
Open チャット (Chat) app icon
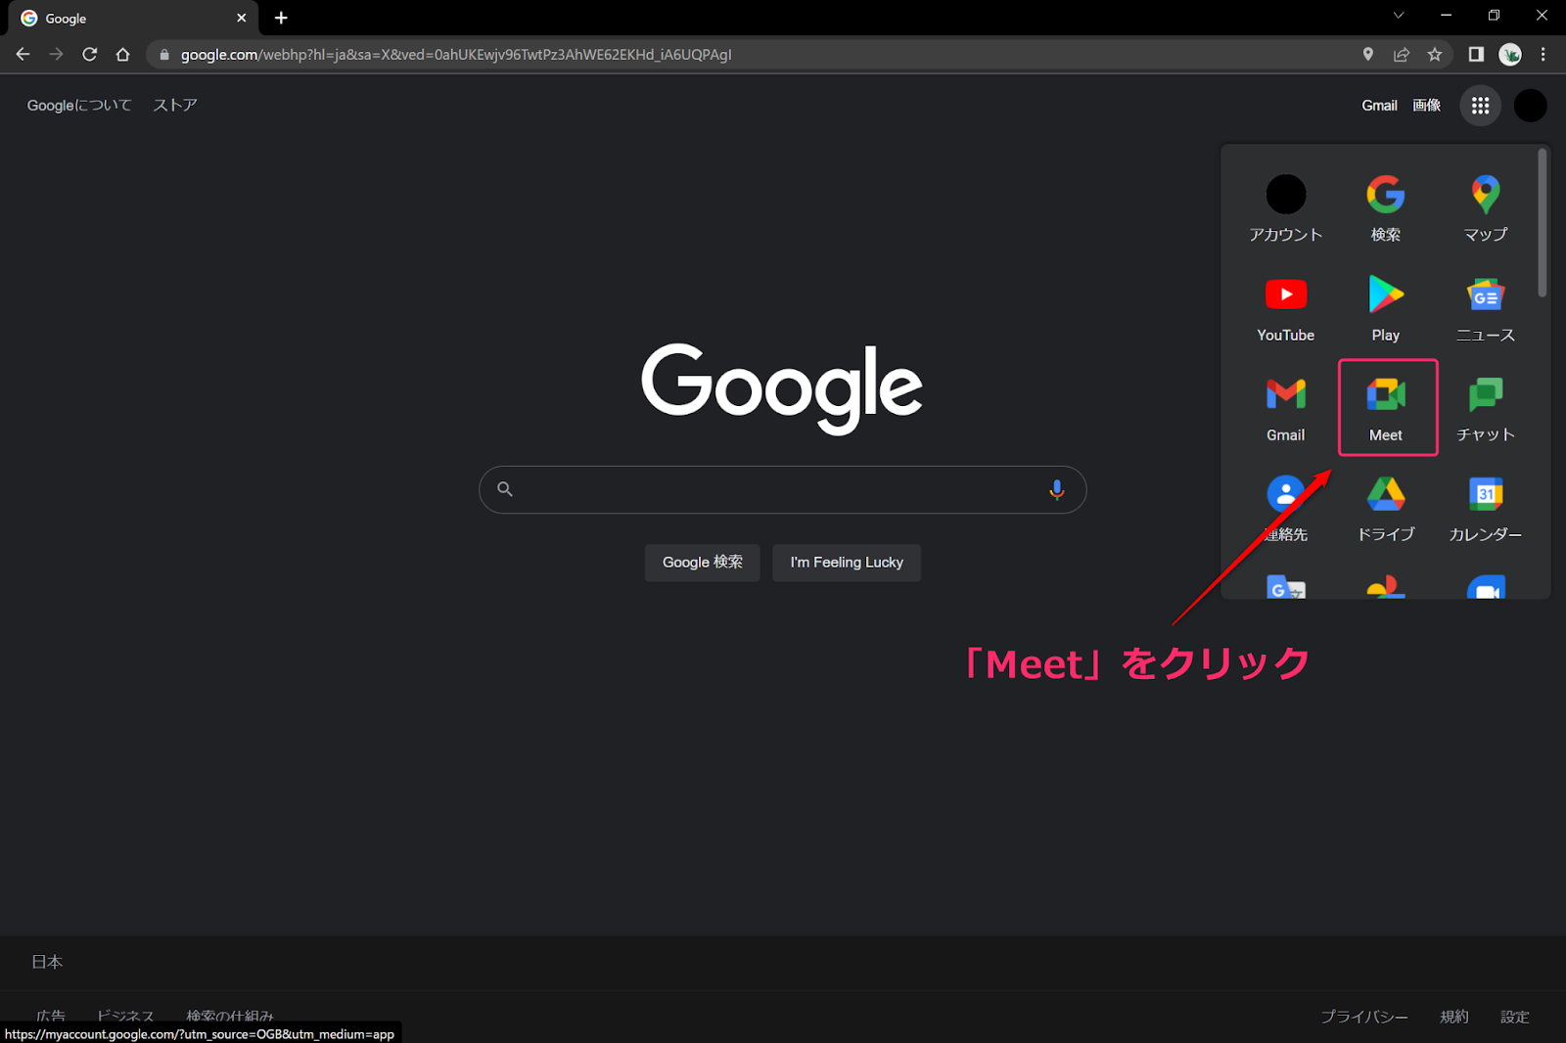[1486, 407]
